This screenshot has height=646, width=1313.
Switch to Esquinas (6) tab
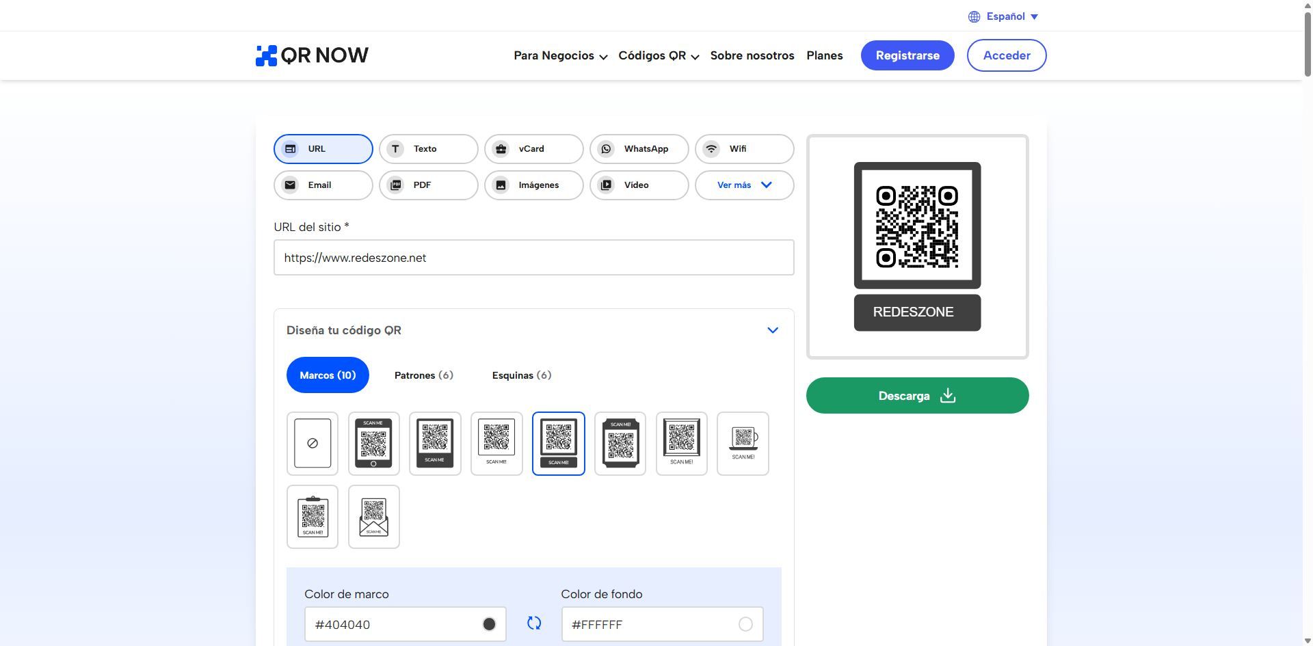(x=522, y=375)
